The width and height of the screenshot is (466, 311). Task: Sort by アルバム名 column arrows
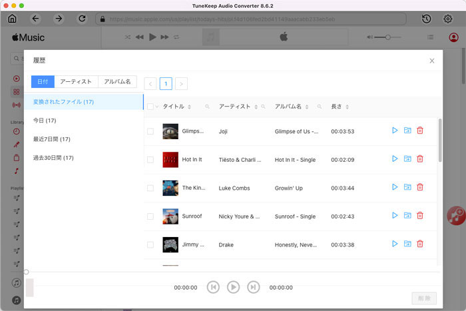307,107
